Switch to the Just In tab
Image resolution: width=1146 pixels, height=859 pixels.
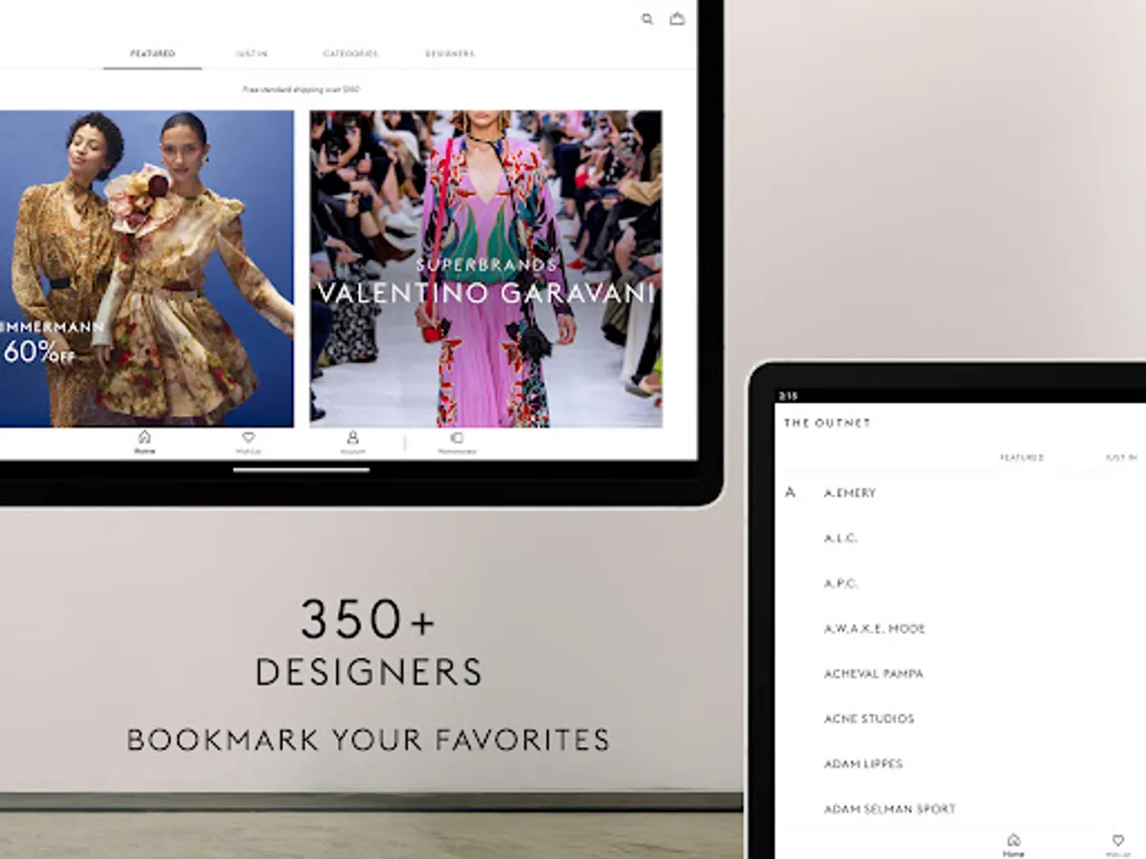[x=251, y=53]
